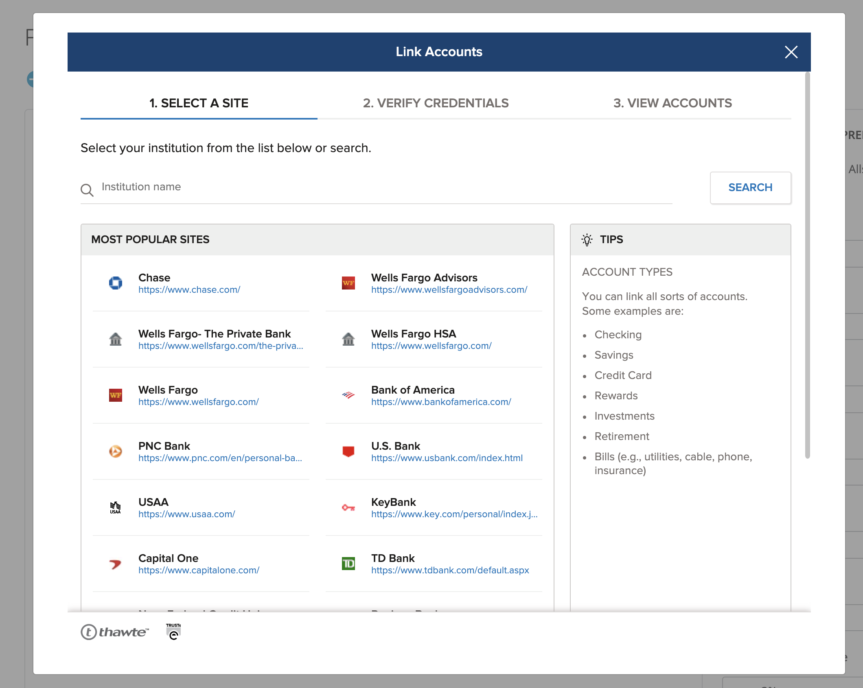Switch to View Accounts step tab

tap(672, 103)
